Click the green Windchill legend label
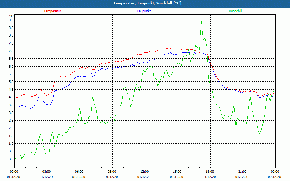Viewport: 290px width, 181px height. 235,11
